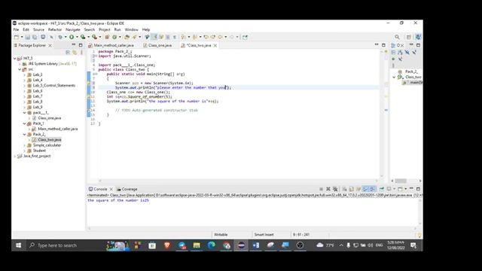This screenshot has width=482, height=271.
Task: Close the Class_two.java editor tab
Action: coord(215,45)
